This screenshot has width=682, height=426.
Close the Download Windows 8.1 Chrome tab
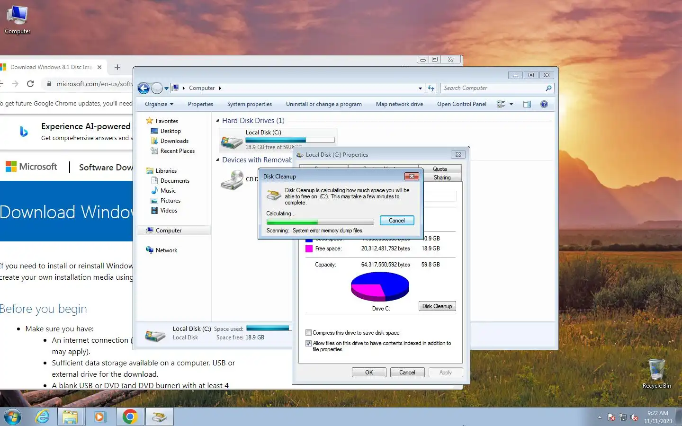pyautogui.click(x=99, y=67)
